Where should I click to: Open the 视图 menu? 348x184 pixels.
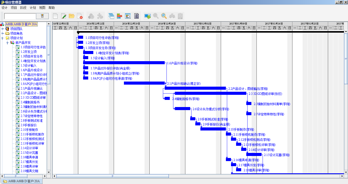[x=42, y=8]
